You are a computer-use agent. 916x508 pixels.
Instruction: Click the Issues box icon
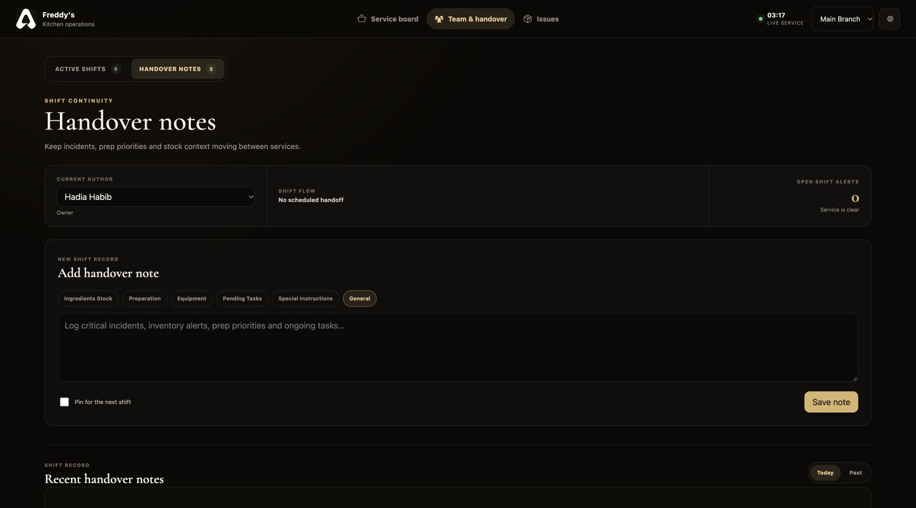tap(527, 19)
